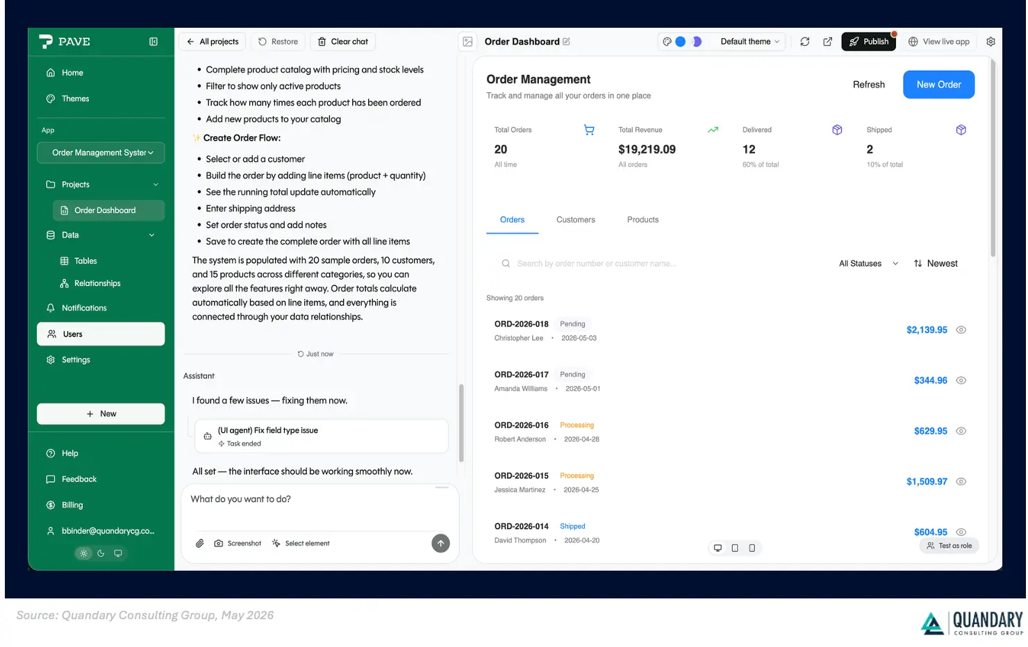Collapse the Projects section chevron
1028x647 pixels.
pyautogui.click(x=156, y=185)
